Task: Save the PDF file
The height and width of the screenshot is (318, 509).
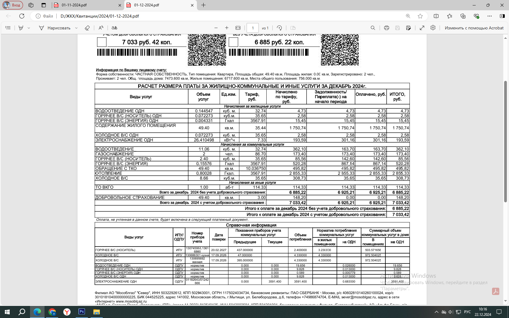Action: tap(398, 28)
